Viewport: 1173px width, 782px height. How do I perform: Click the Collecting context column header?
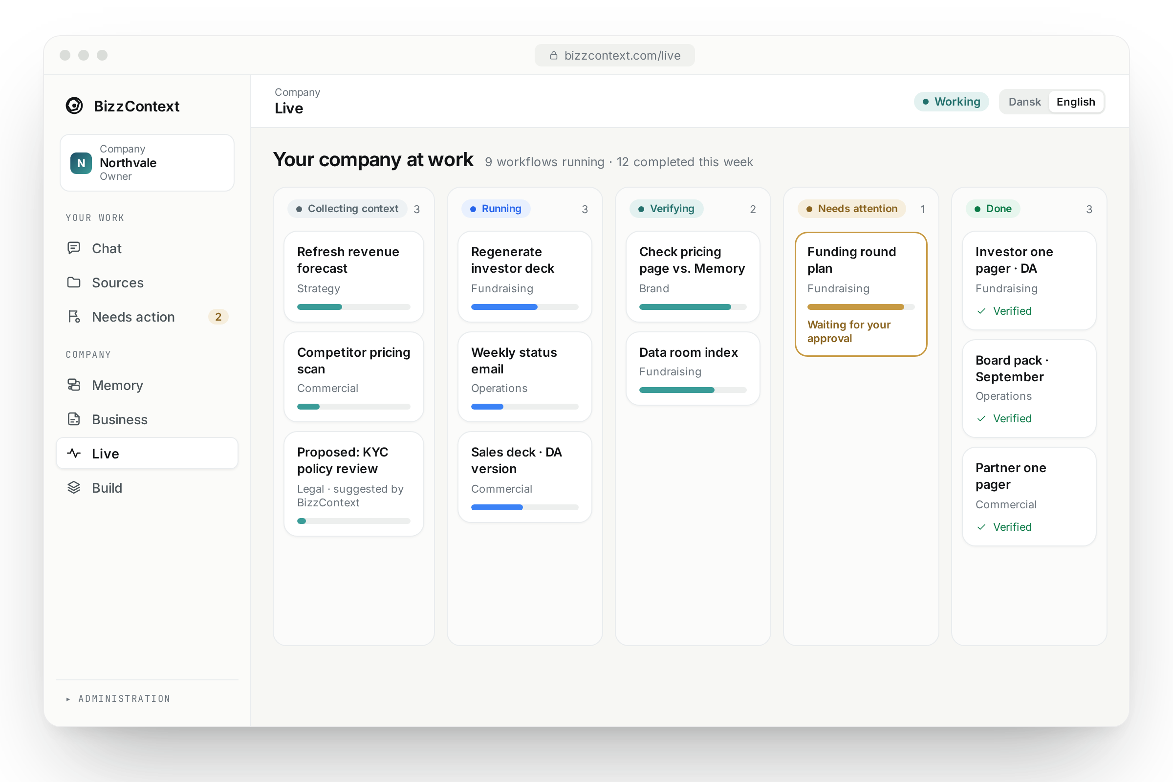(x=348, y=209)
